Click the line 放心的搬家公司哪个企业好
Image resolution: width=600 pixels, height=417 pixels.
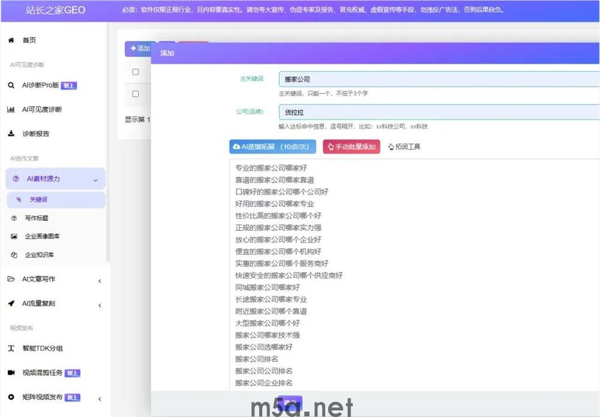278,239
